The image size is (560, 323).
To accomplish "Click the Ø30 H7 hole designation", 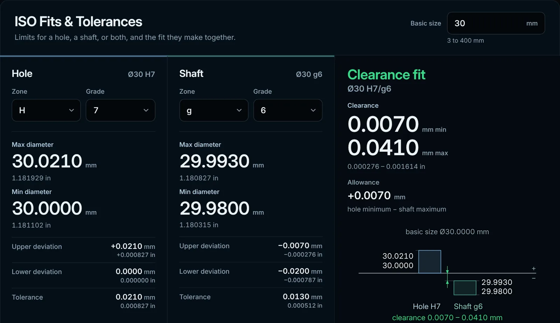I will click(141, 74).
